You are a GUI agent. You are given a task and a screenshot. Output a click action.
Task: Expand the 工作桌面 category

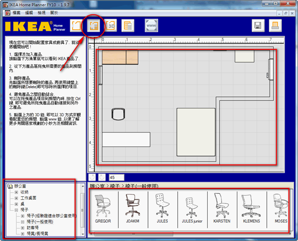tap(16, 198)
